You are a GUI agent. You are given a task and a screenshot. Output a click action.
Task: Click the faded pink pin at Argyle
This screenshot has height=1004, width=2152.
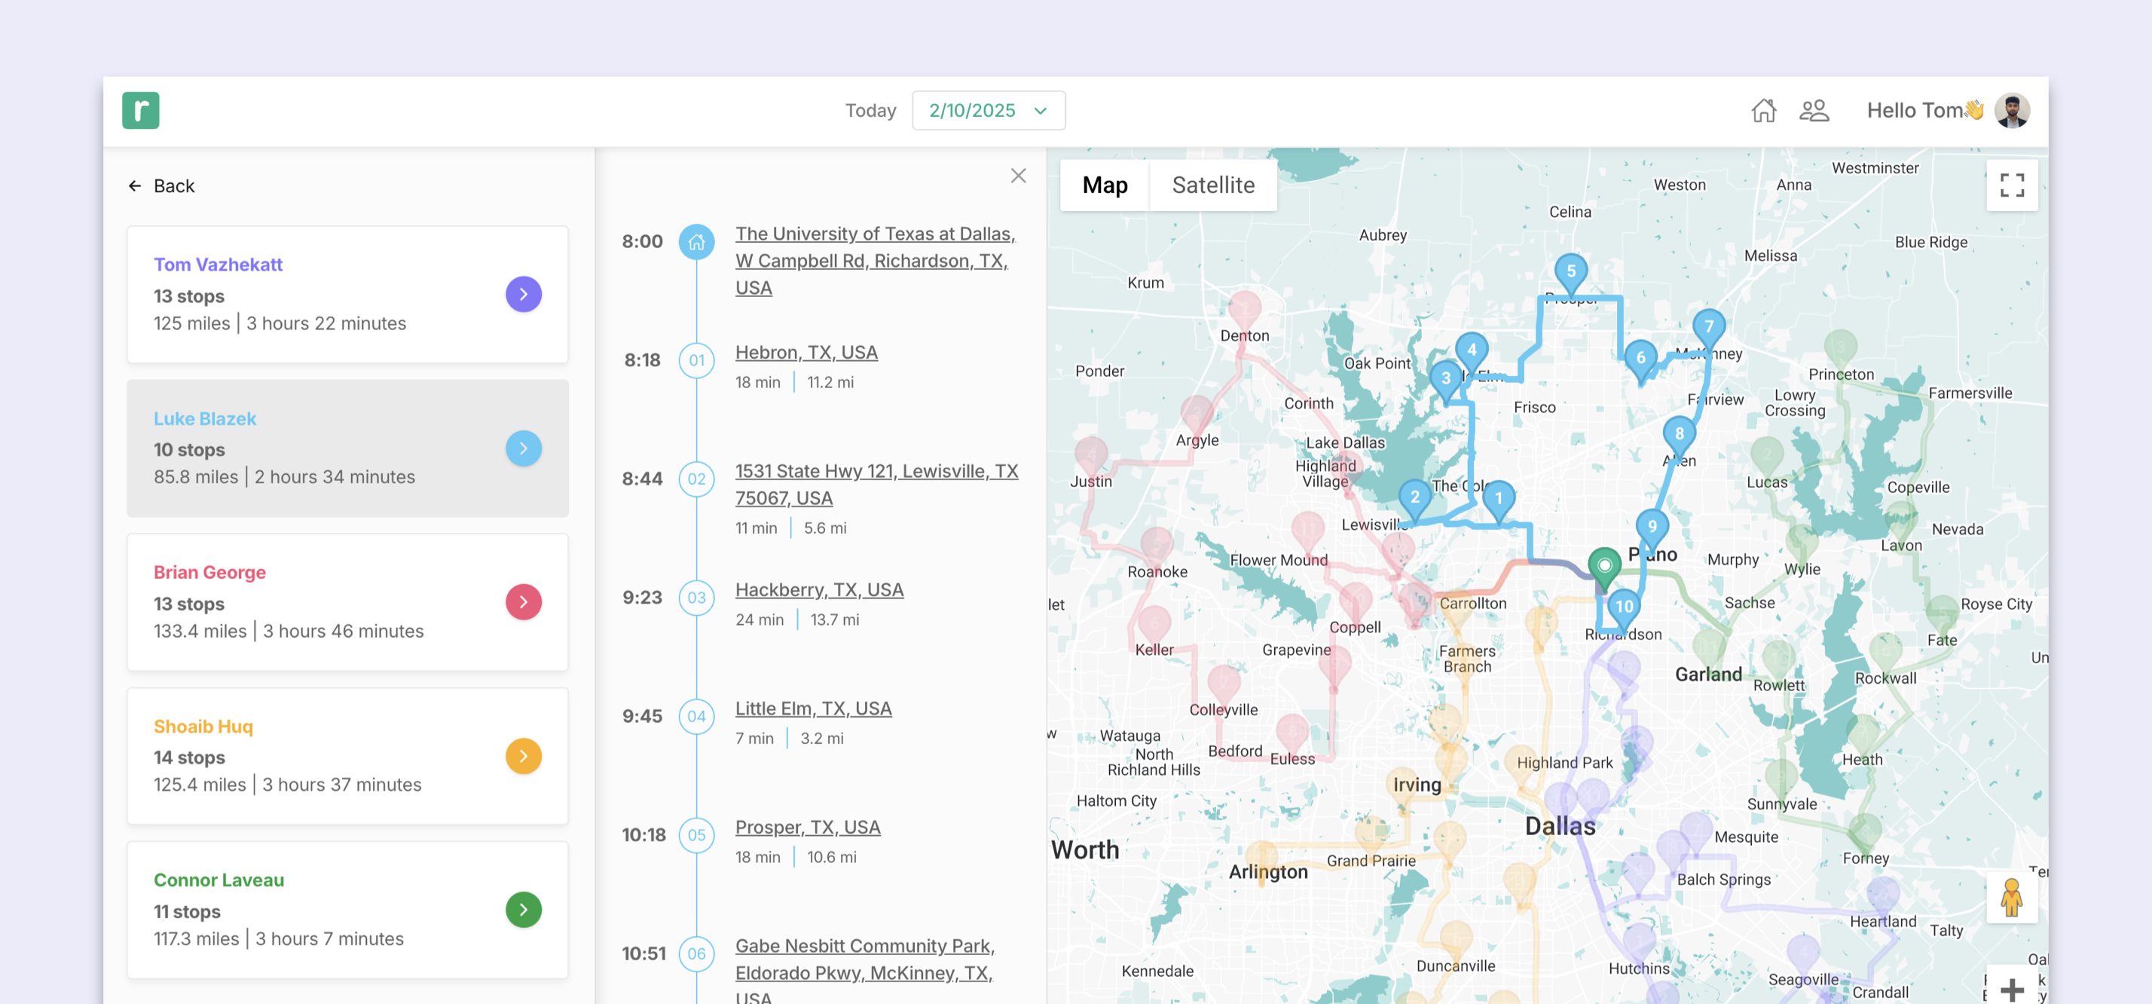tap(1197, 415)
